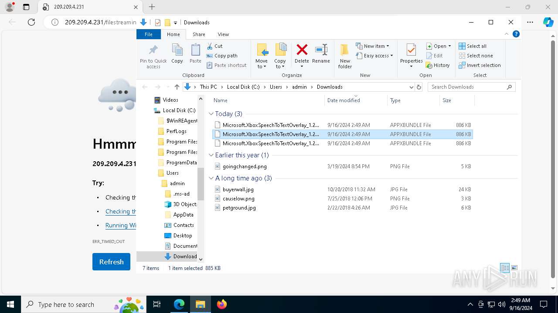Click the browser page reload icon
558x313 pixels.
(31, 22)
